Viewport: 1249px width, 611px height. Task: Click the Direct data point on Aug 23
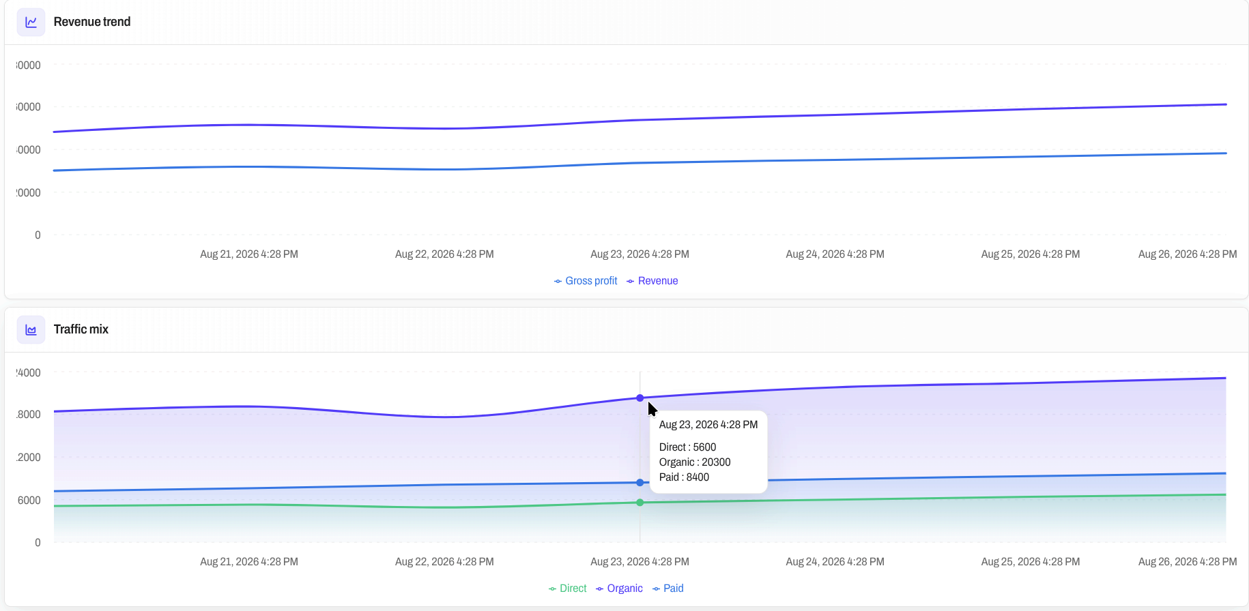640,503
